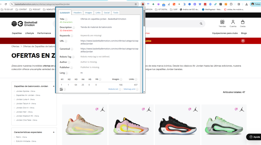This screenshot has width=261, height=145.
Task: Click the bookmark star in address bar
Action: pos(136,4)
